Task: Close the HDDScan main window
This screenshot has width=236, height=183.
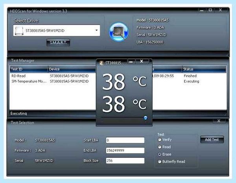Action: point(221,10)
